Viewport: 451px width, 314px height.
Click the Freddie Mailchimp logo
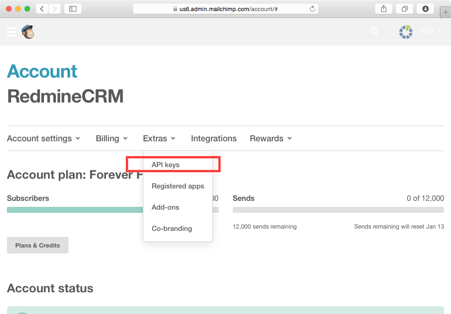28,32
